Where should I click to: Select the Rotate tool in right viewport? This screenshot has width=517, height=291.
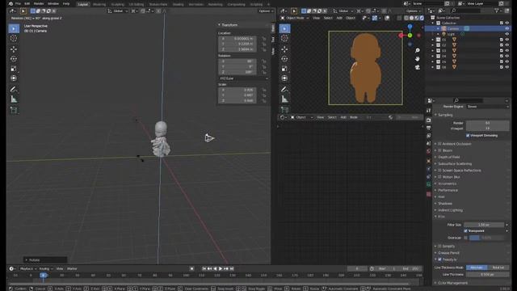pyautogui.click(x=284, y=59)
